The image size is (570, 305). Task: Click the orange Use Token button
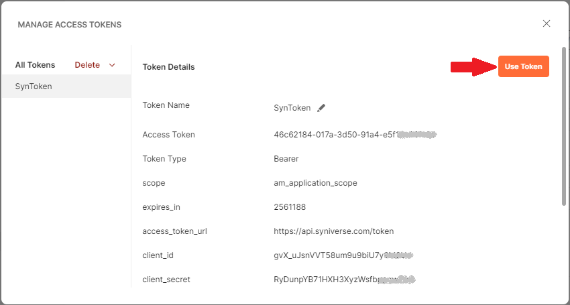pyautogui.click(x=523, y=66)
